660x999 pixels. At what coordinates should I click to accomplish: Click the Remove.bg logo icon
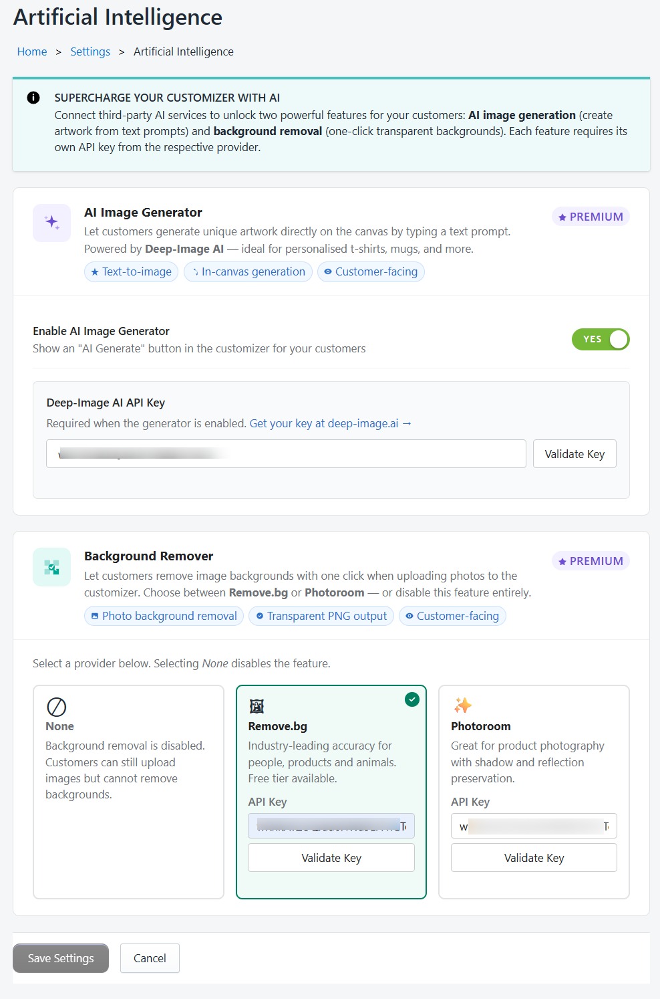point(257,706)
